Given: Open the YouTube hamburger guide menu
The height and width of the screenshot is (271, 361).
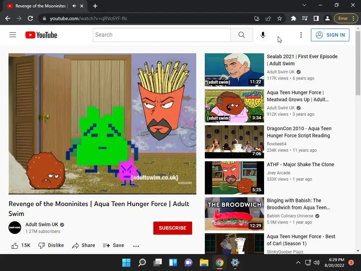Looking at the screenshot, I should click(13, 35).
